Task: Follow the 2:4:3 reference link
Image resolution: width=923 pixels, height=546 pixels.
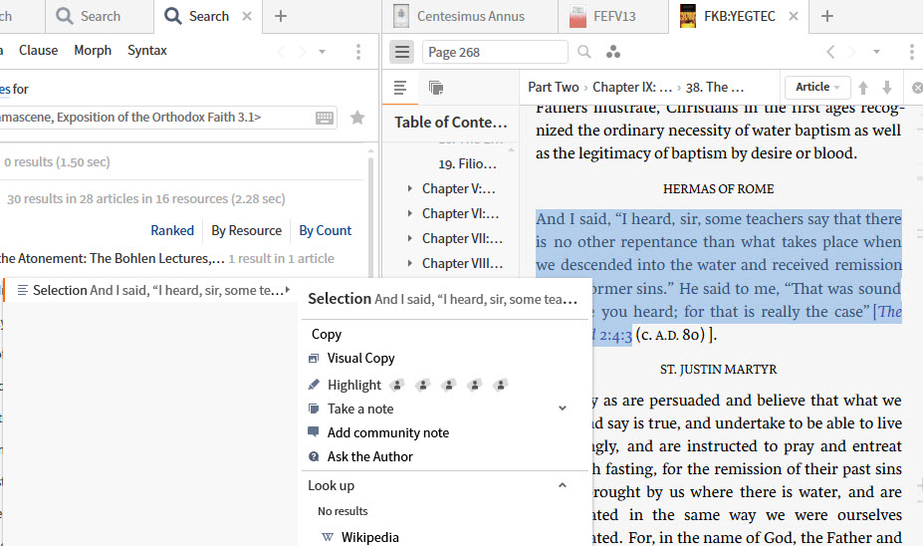Action: (x=615, y=335)
